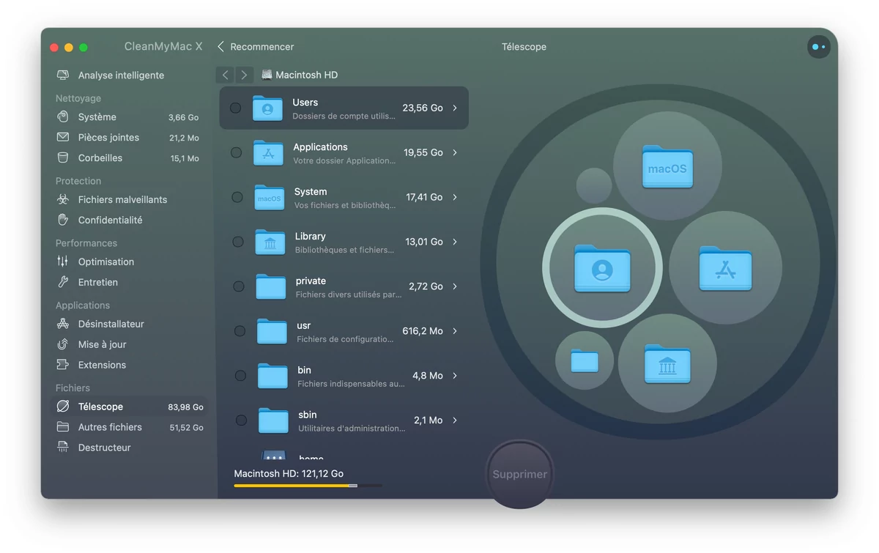Click the Système cleanup icon
Viewport: 879px width, 553px height.
(63, 117)
